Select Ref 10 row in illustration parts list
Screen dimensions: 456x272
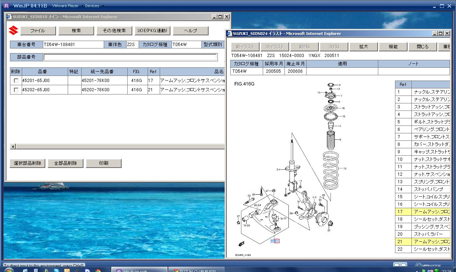coord(422,159)
